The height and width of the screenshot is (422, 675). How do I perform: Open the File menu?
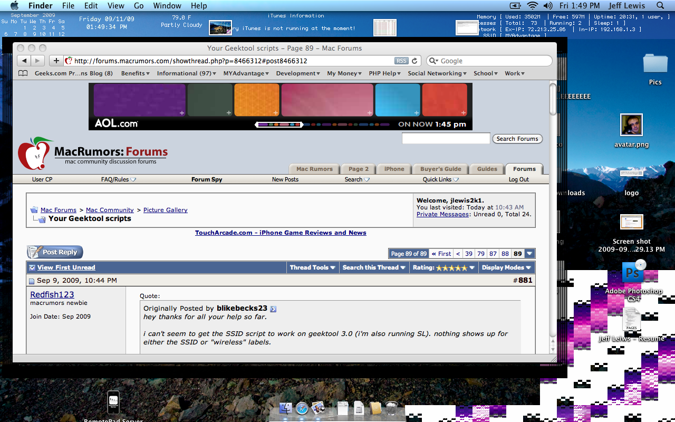pyautogui.click(x=68, y=6)
